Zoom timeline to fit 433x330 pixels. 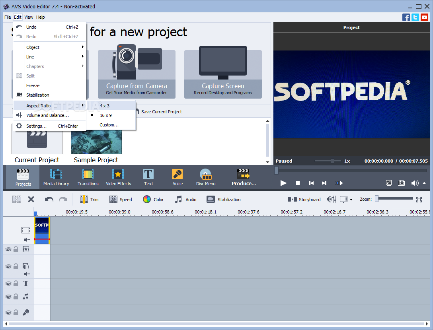pos(419,199)
